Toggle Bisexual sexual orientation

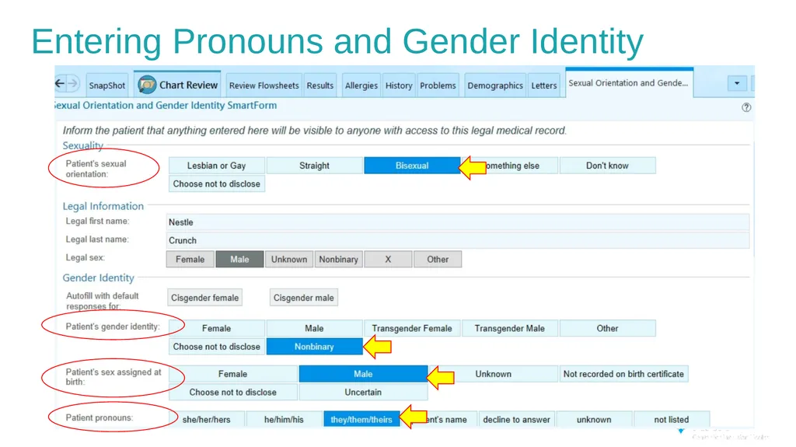click(412, 166)
